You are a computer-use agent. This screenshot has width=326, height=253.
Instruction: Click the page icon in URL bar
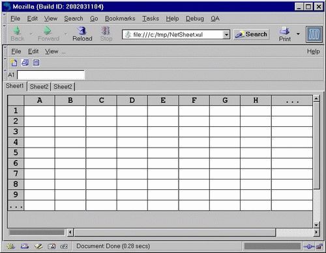tap(128, 34)
